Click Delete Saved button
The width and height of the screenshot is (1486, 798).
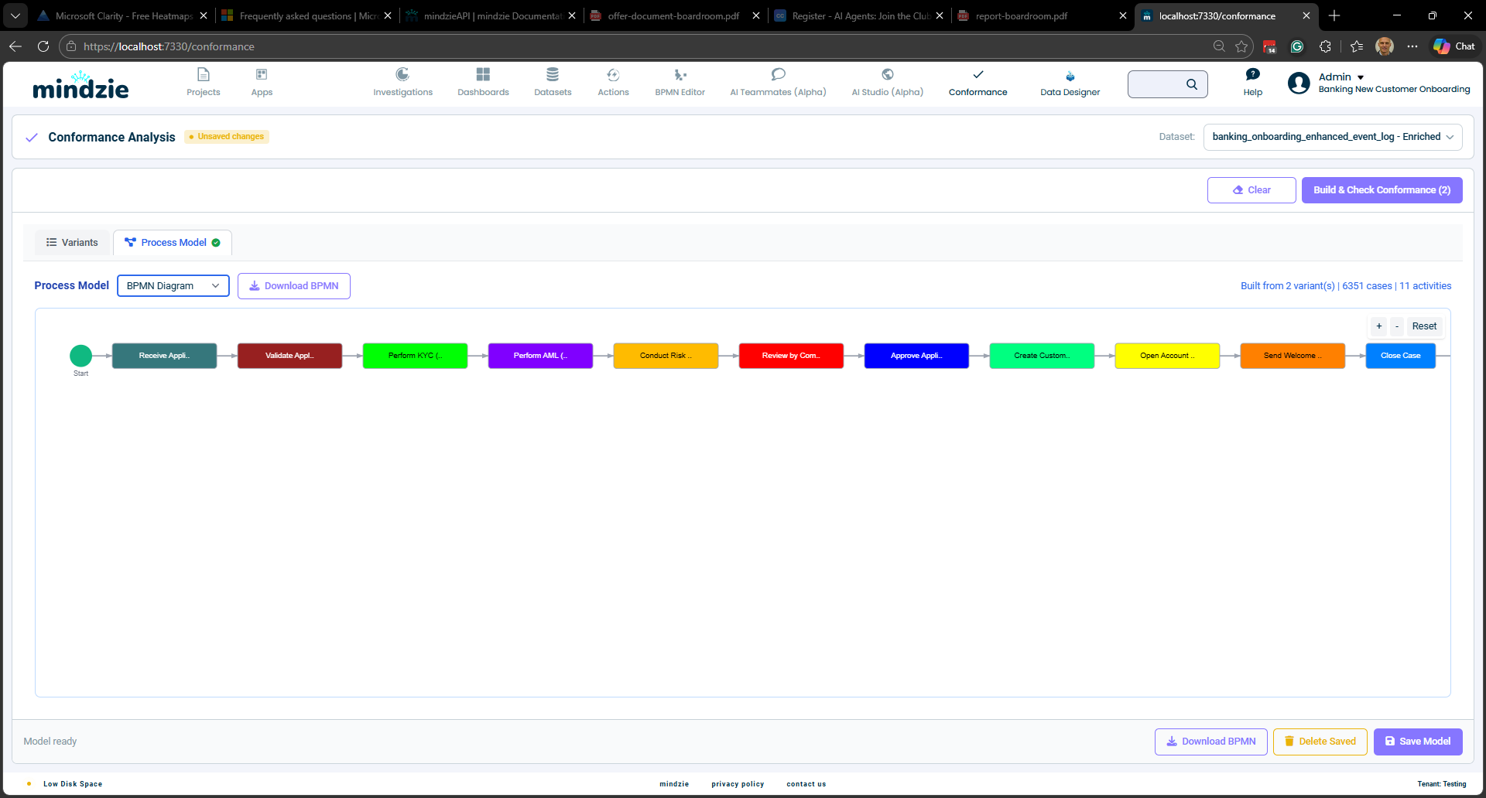[1320, 742]
